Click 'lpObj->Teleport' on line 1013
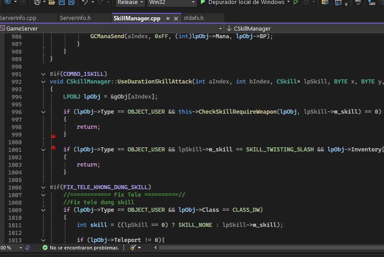This screenshot has height=257, width=384. pyautogui.click(x=116, y=240)
